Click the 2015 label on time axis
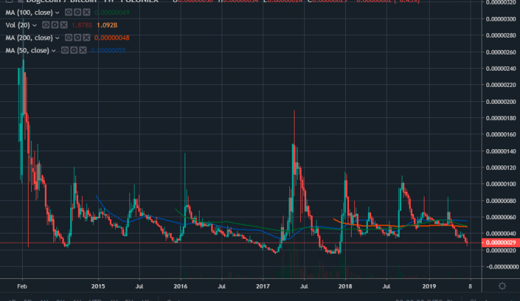The height and width of the screenshot is (301, 520). pos(98,286)
